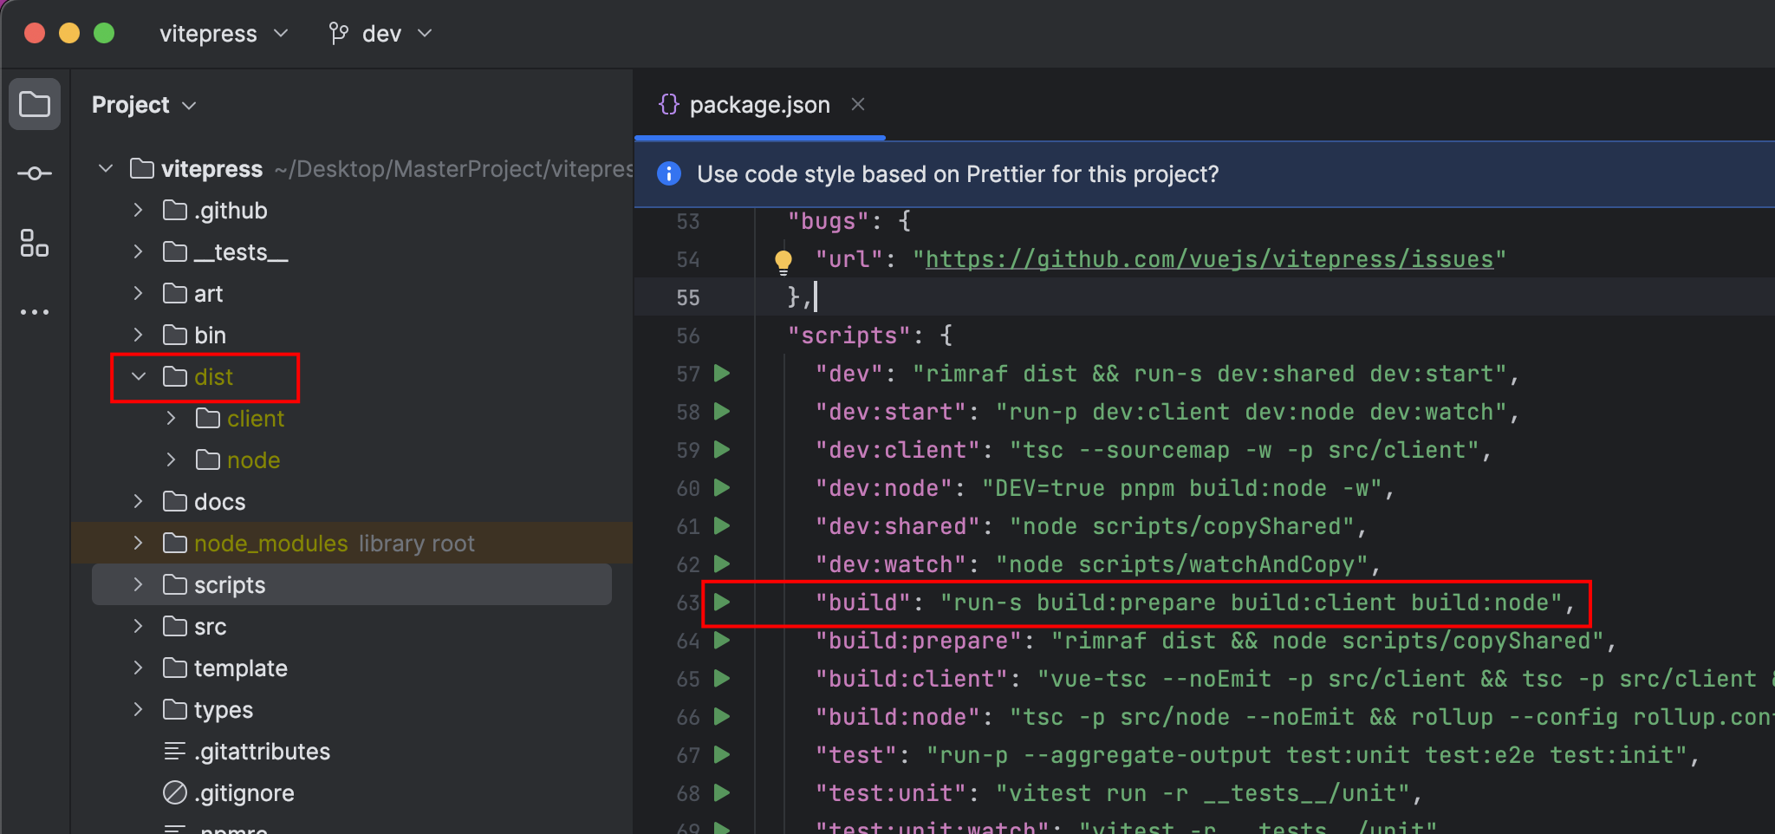Open the Project view dropdown
This screenshot has width=1775, height=834.
(144, 105)
